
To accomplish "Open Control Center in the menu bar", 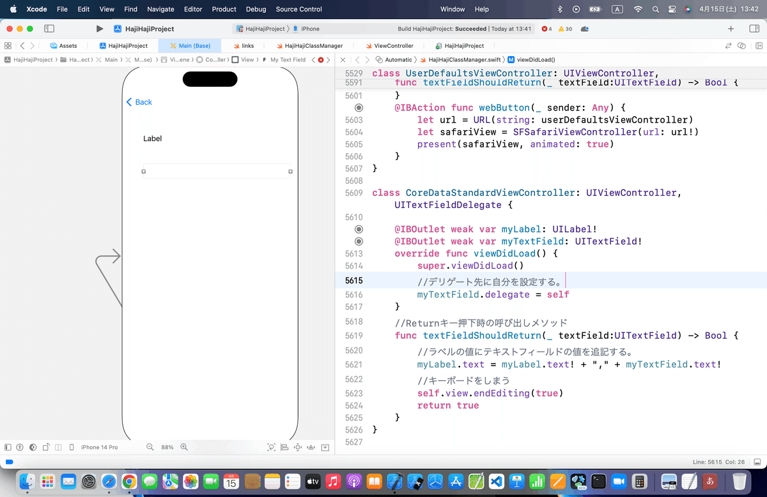I will pyautogui.click(x=672, y=9).
